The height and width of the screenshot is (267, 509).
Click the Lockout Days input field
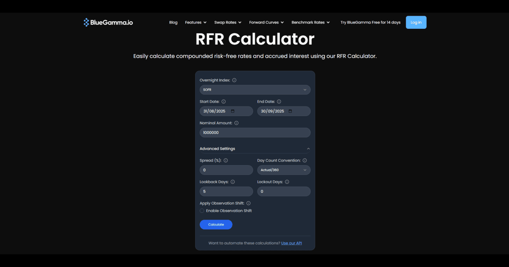pyautogui.click(x=284, y=192)
